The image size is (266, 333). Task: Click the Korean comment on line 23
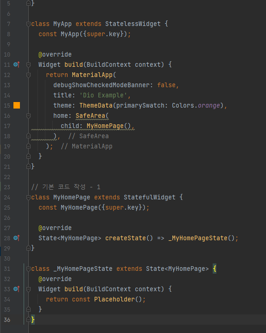point(66,187)
